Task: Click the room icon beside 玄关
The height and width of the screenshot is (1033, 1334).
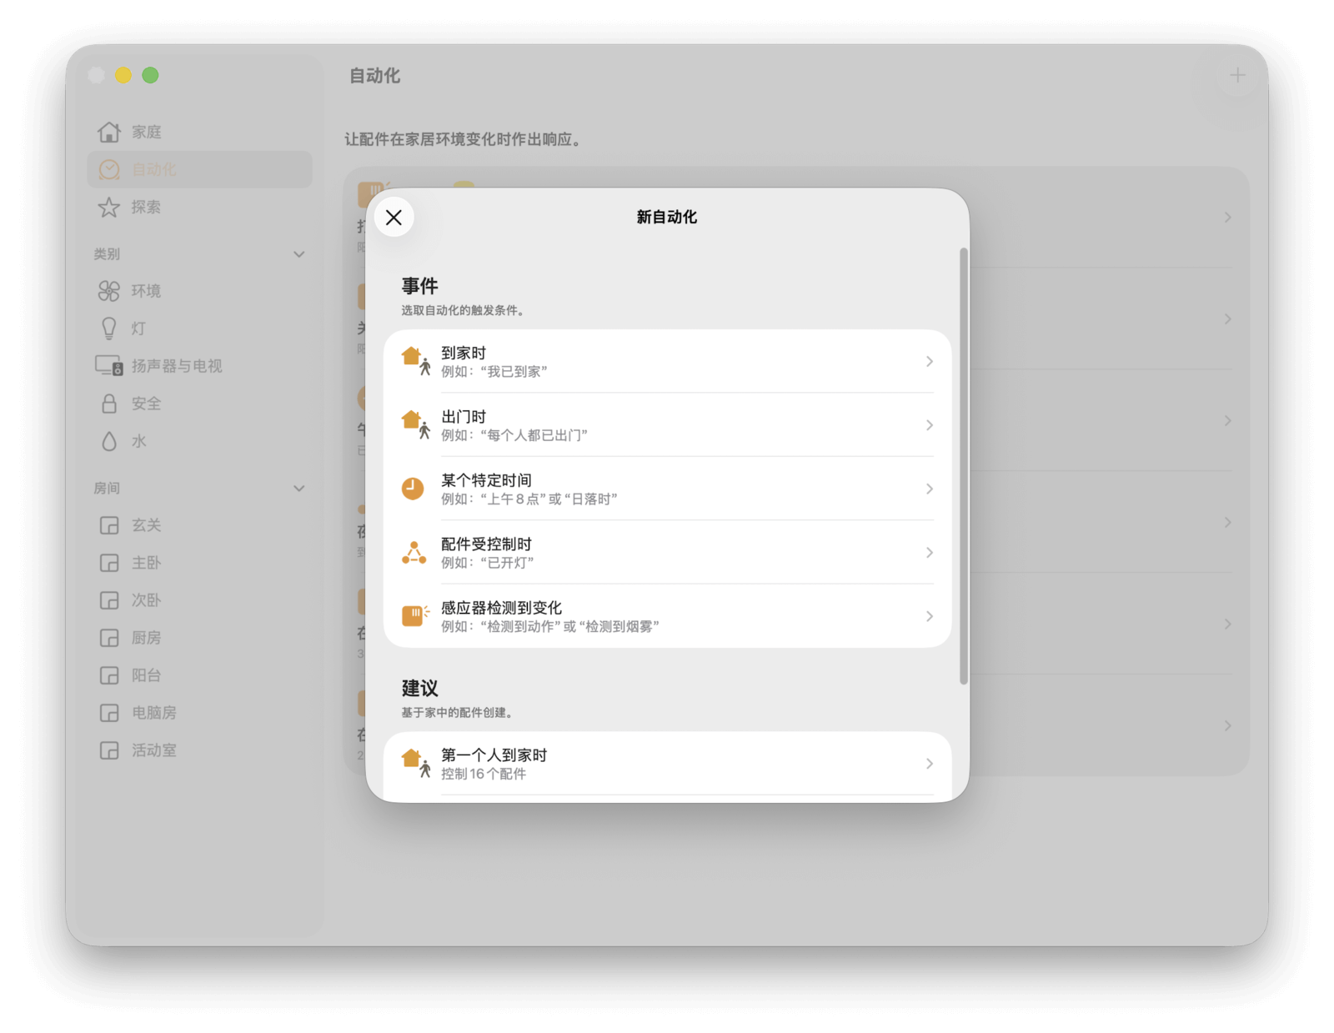Action: click(x=109, y=525)
